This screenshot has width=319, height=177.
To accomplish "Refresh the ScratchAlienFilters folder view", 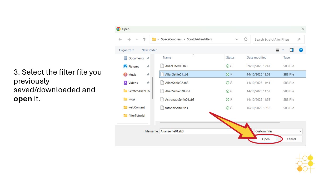I will (x=246, y=39).
